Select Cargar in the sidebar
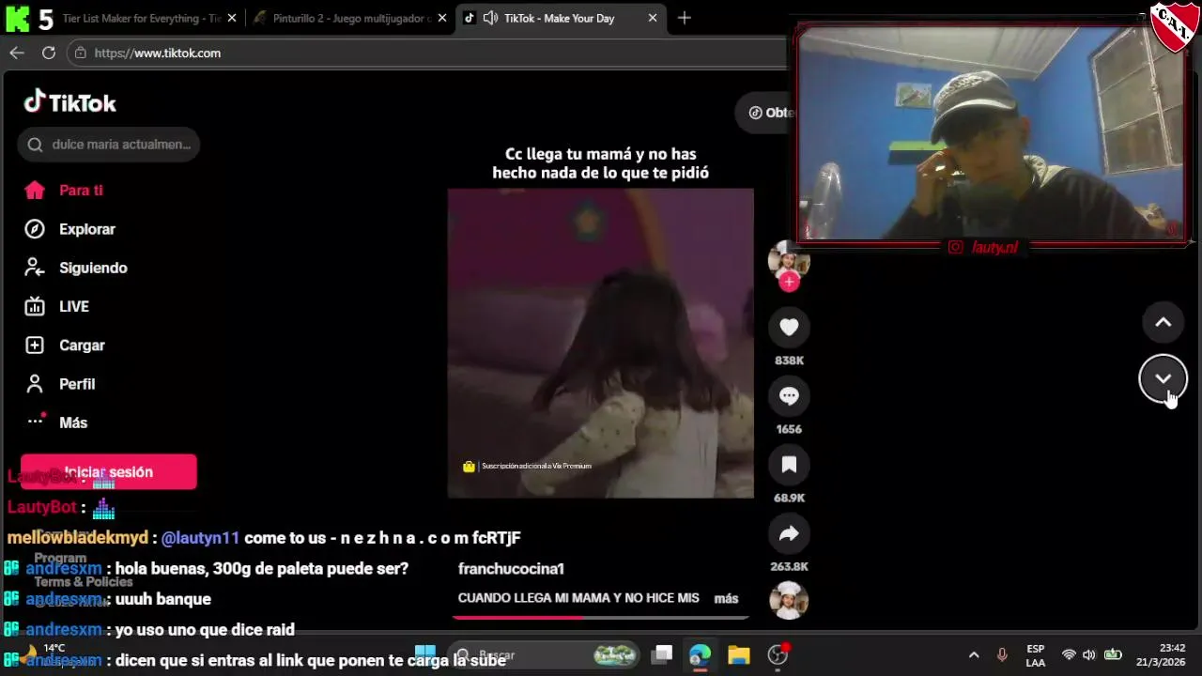The width and height of the screenshot is (1202, 676). pyautogui.click(x=65, y=345)
